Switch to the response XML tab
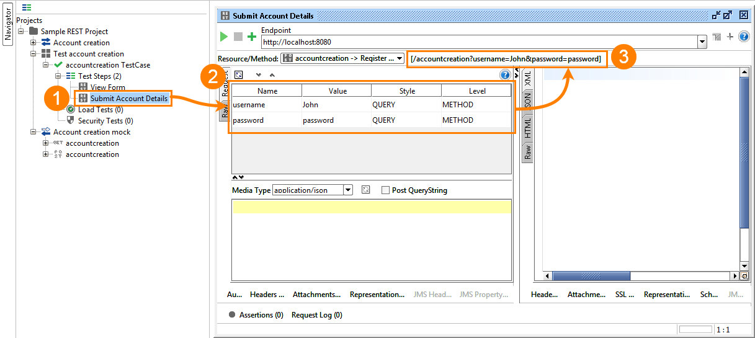This screenshot has height=338, width=755. [x=528, y=78]
